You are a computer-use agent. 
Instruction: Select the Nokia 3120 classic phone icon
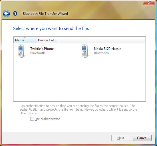click(x=85, y=51)
